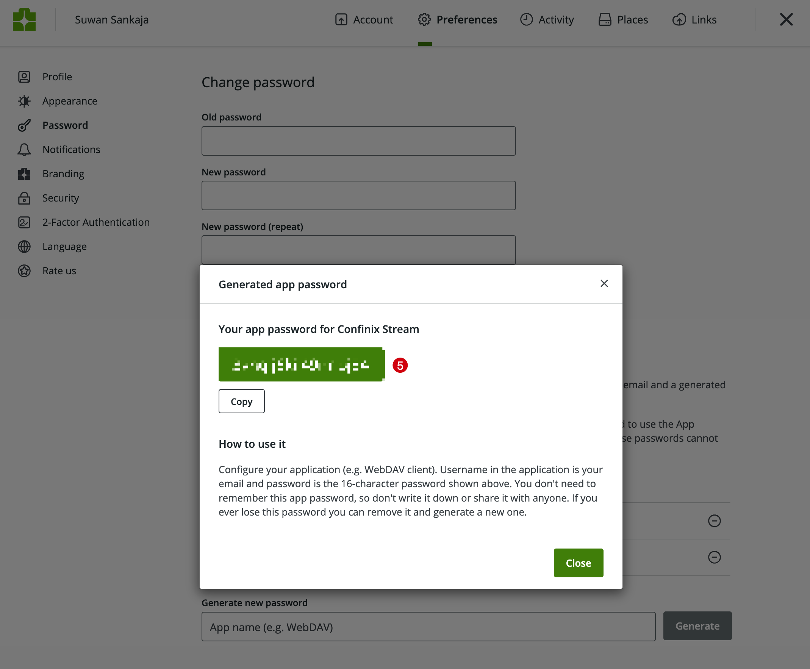Open Security settings via the lock icon
Image resolution: width=810 pixels, height=669 pixels.
click(x=24, y=198)
